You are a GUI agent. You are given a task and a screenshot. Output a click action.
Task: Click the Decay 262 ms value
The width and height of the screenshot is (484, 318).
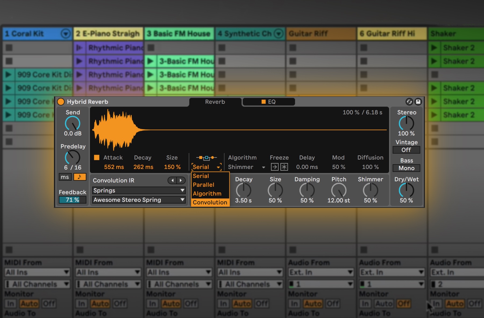pos(143,167)
